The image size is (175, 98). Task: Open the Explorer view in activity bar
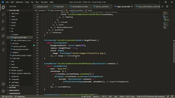pyautogui.click(x=3, y=7)
